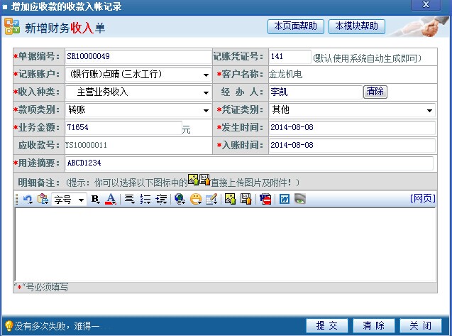Click the Word document import icon
This screenshot has height=336, width=452.
tap(284, 200)
